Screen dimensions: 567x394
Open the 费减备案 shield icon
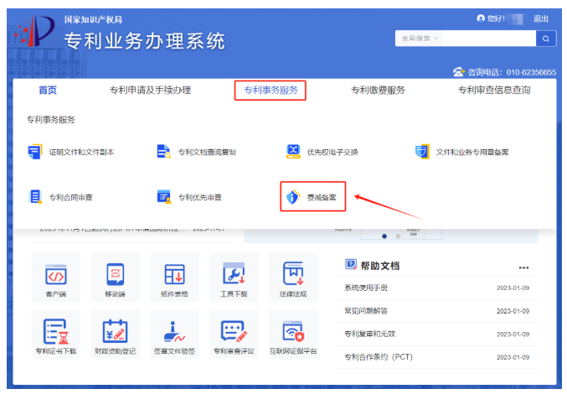(x=293, y=197)
